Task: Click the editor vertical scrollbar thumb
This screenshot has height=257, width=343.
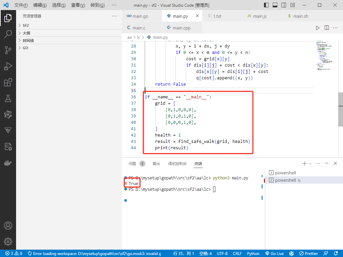Action: (x=341, y=109)
